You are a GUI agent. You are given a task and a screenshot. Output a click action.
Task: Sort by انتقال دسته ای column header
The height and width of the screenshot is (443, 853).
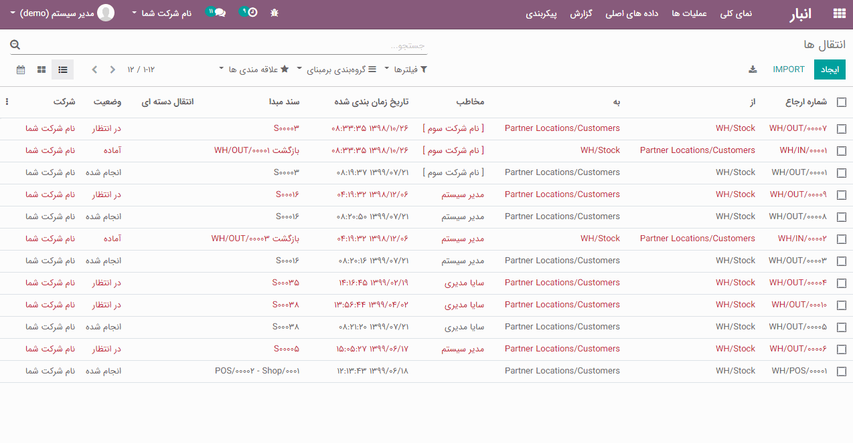[167, 102]
